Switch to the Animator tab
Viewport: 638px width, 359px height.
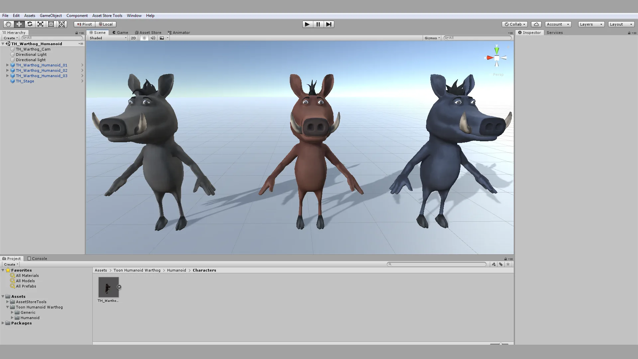[179, 33]
